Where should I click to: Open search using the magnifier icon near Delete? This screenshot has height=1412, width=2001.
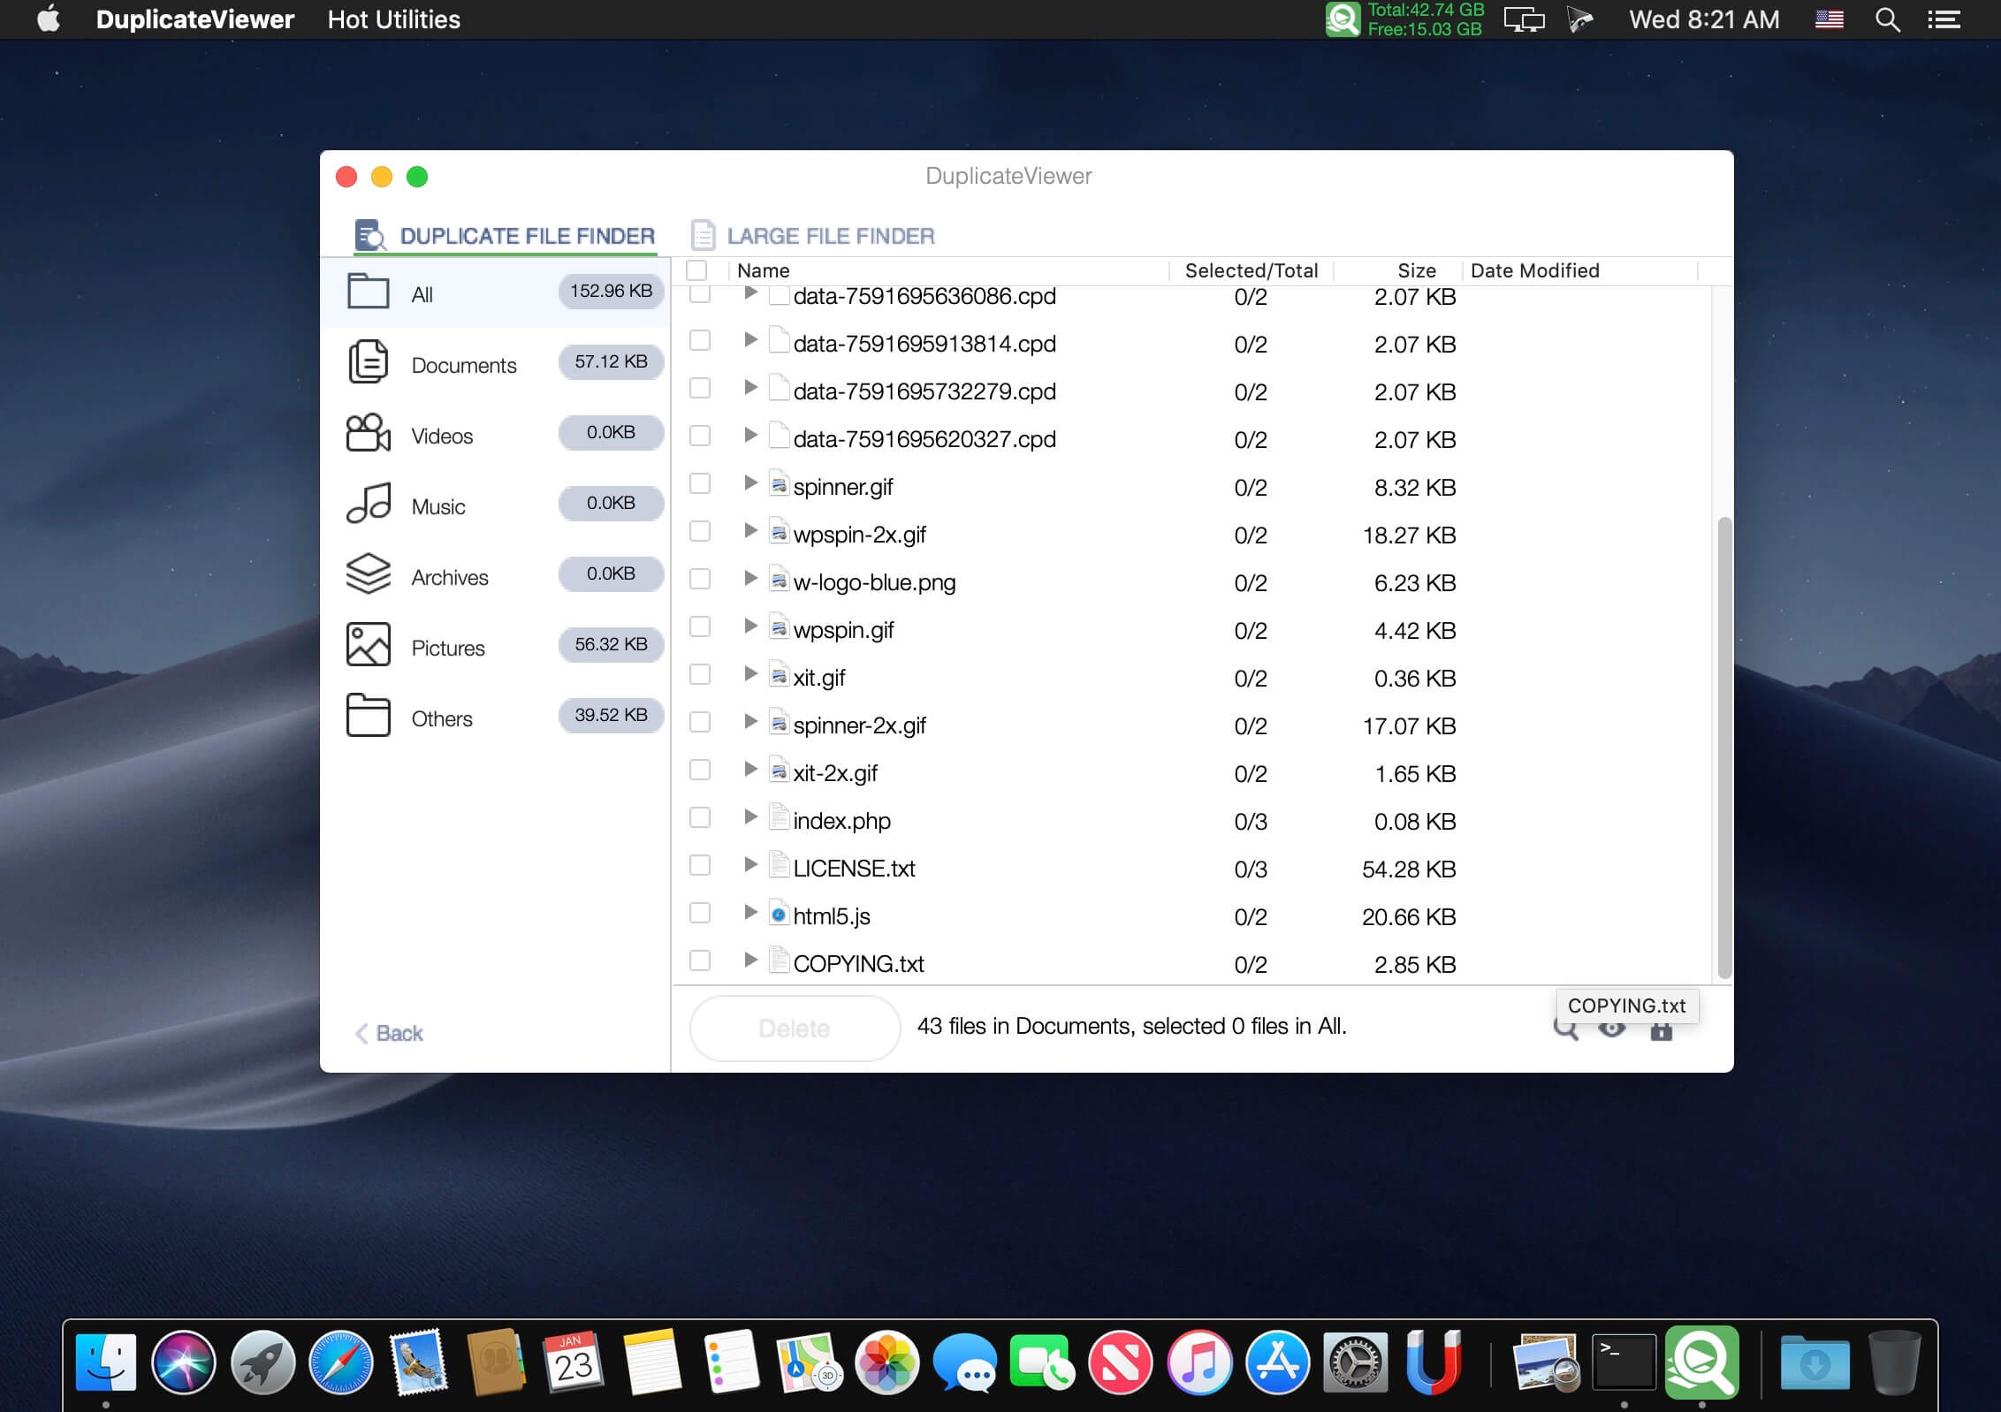click(1566, 1029)
